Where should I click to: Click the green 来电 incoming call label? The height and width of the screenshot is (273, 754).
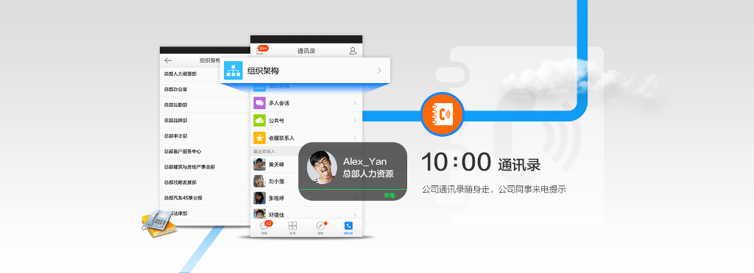(389, 195)
